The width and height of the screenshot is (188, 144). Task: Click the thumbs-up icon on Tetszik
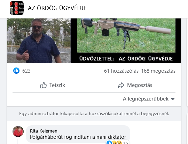coord(44,85)
